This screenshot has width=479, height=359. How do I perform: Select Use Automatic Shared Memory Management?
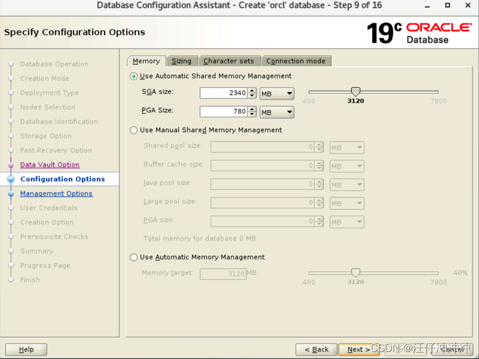coord(133,76)
